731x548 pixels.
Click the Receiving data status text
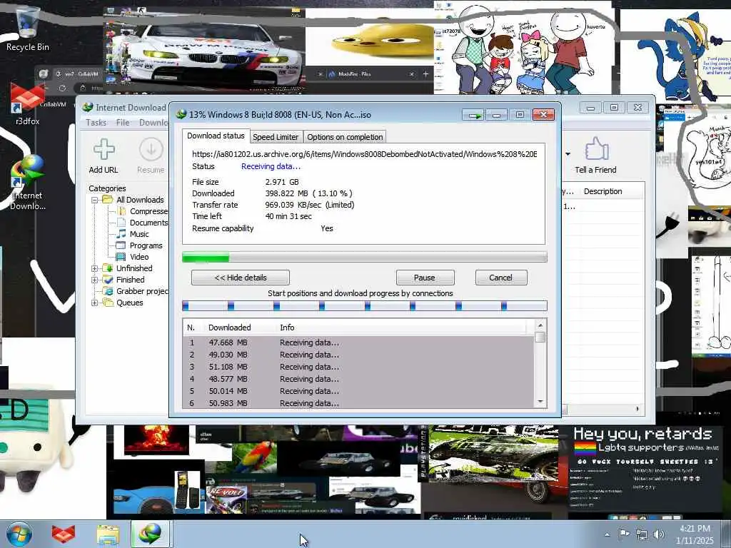(x=271, y=166)
